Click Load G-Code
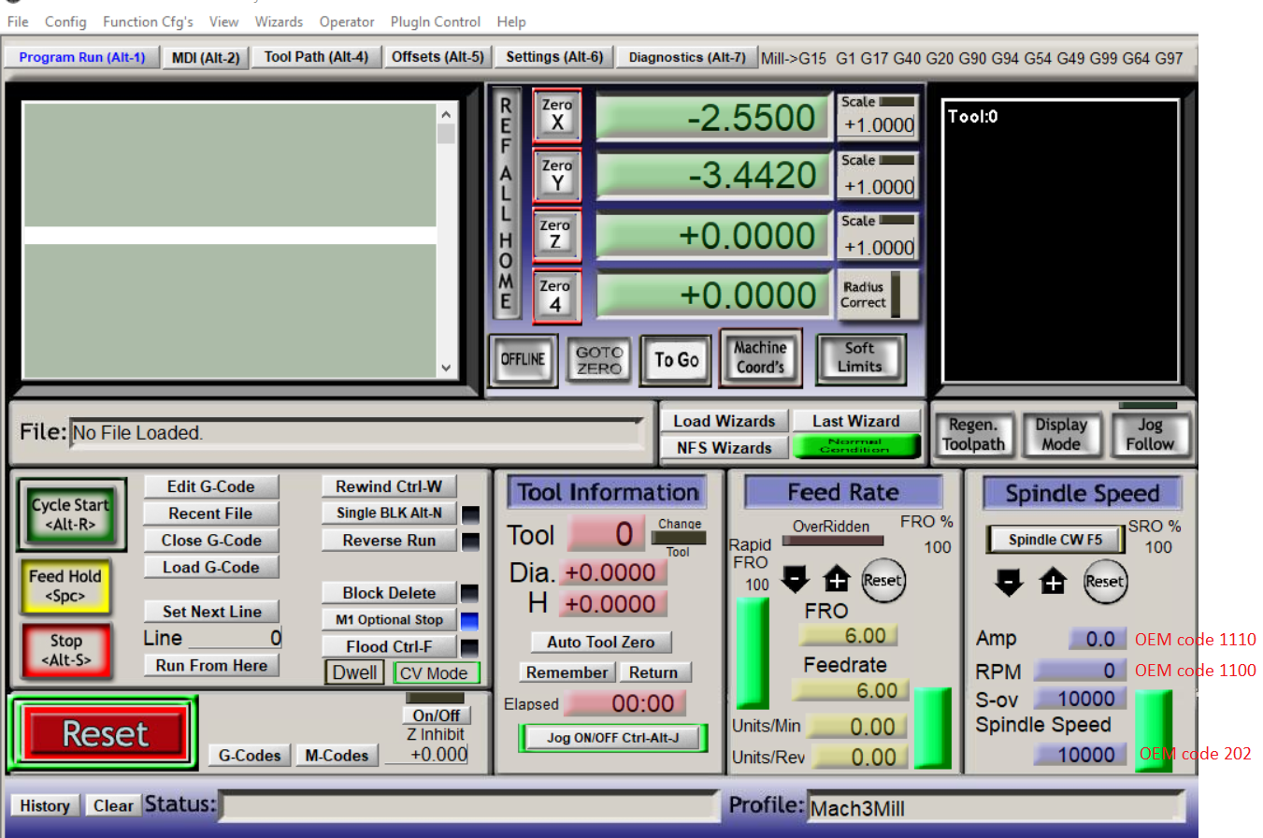 click(211, 567)
